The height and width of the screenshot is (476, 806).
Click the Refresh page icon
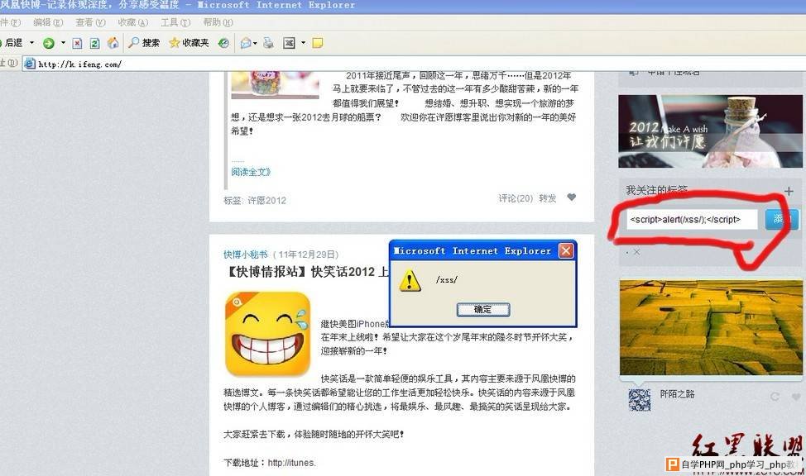[94, 43]
